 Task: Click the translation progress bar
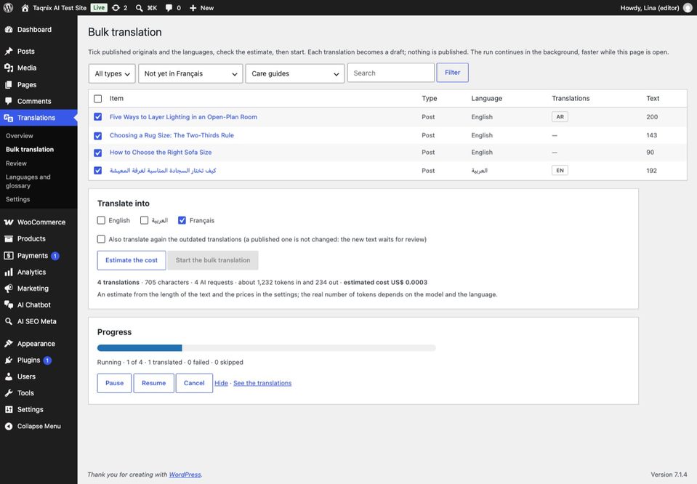[x=267, y=348]
